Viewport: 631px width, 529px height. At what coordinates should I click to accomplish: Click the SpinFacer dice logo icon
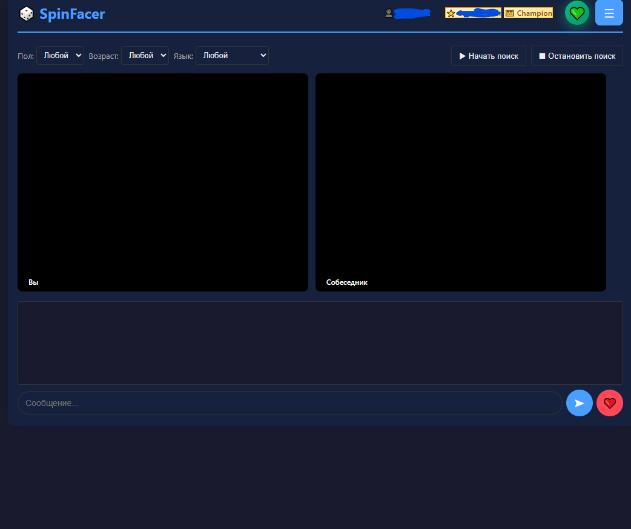click(x=27, y=13)
